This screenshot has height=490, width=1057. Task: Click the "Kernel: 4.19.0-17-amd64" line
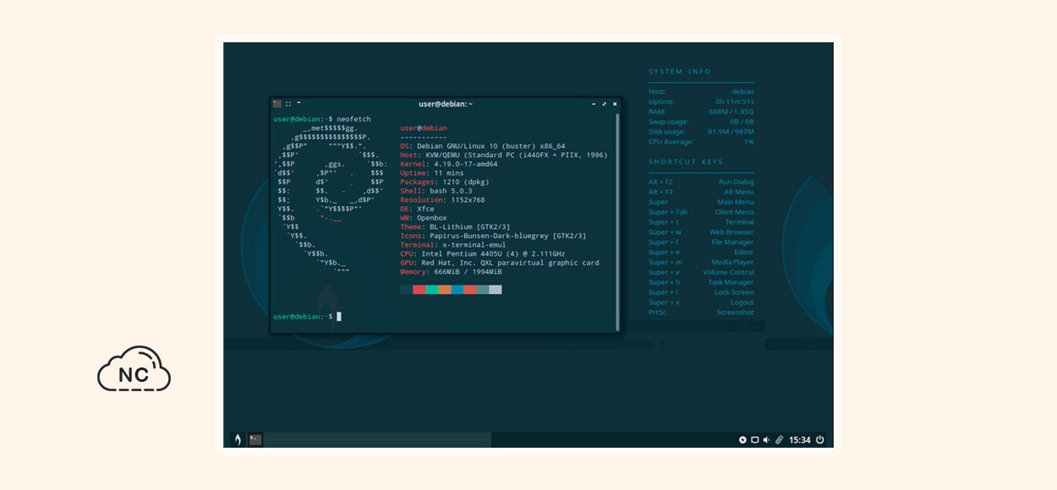(x=449, y=164)
